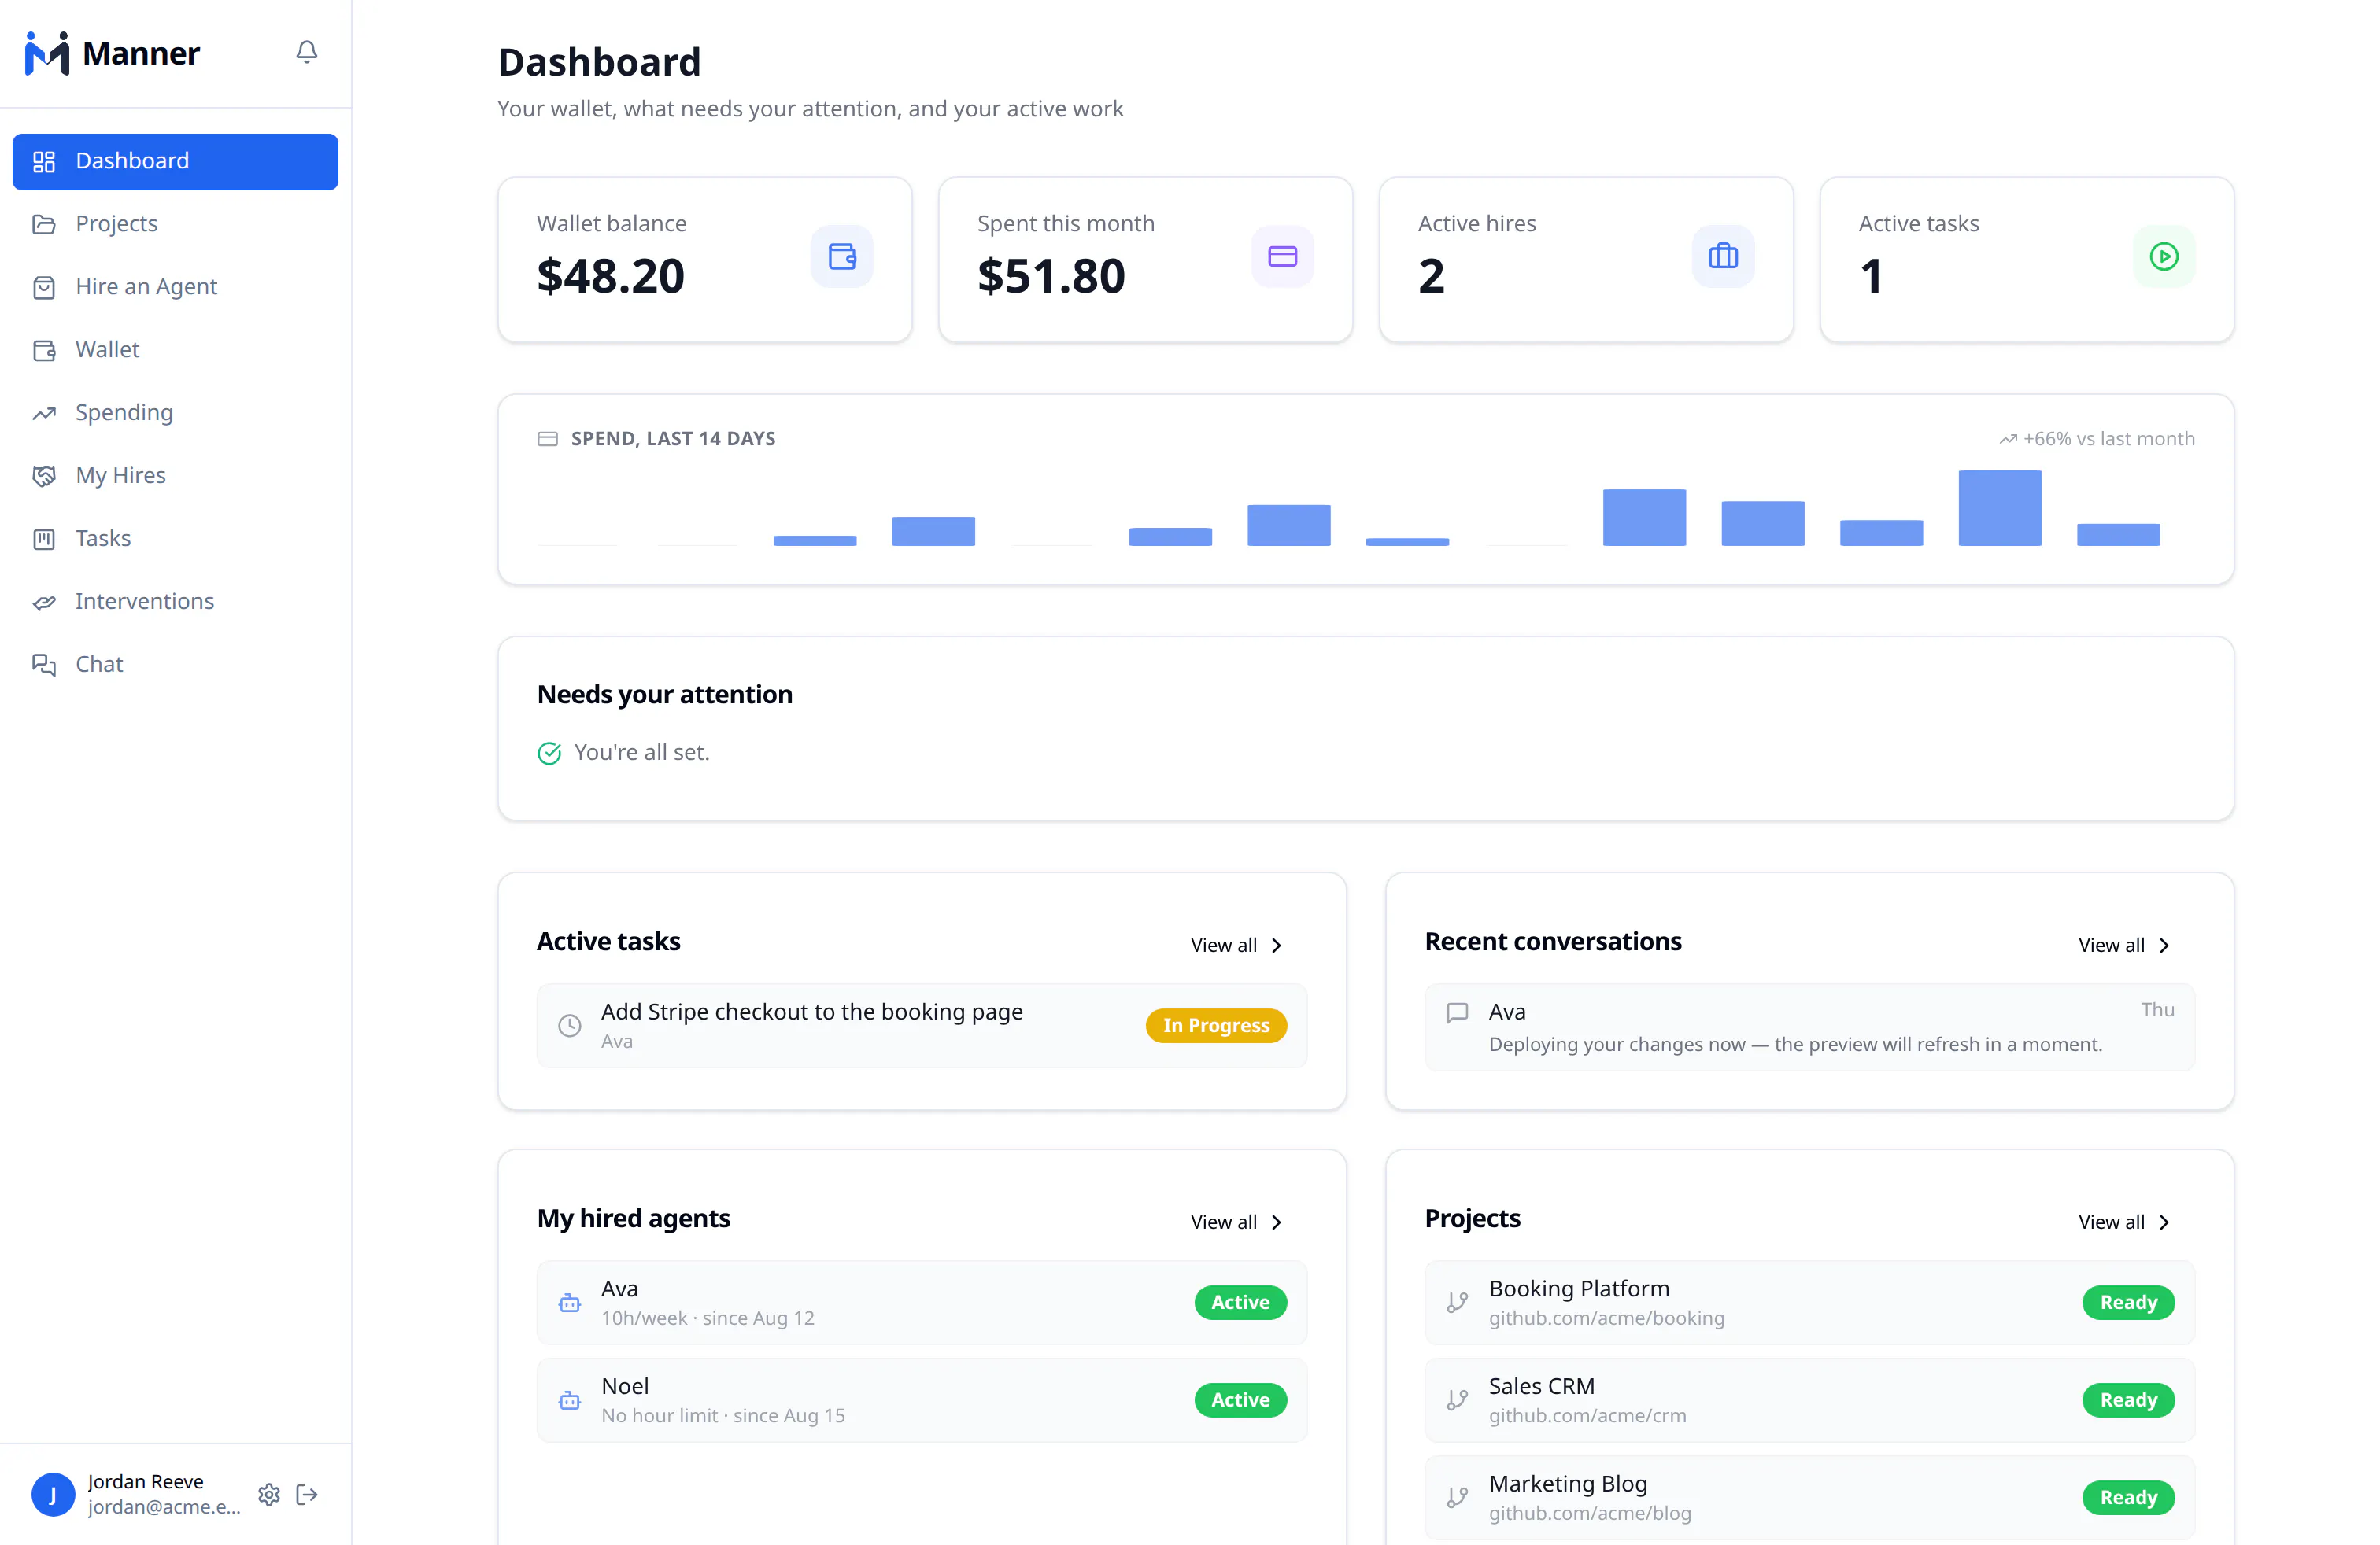This screenshot has height=1545, width=2380.
Task: Click the Spend last 14 days card icon
Action: coord(547,439)
